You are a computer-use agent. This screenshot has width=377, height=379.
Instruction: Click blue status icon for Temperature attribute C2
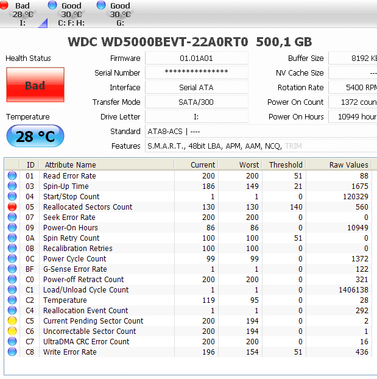tap(12, 300)
